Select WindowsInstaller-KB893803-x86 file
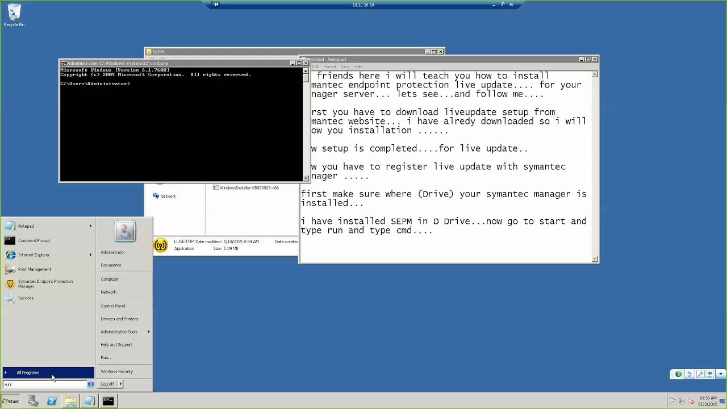This screenshot has height=409, width=727. [246, 188]
